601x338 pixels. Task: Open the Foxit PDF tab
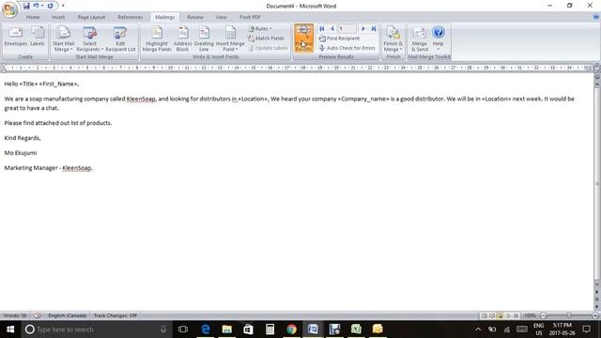point(250,17)
